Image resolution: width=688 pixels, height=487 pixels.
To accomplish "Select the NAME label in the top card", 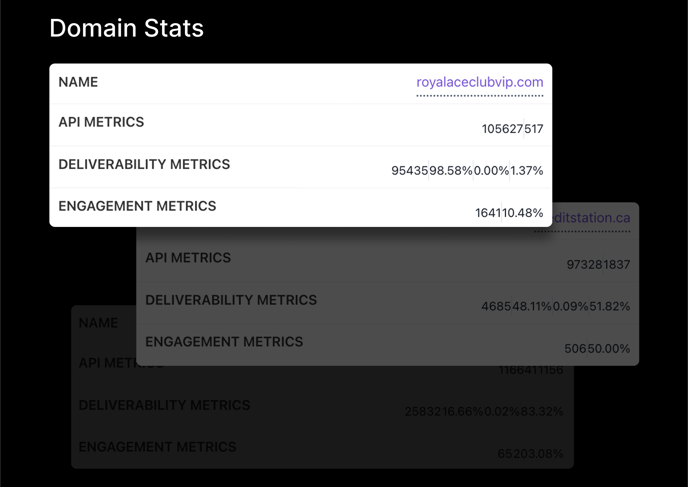I will tap(78, 82).
